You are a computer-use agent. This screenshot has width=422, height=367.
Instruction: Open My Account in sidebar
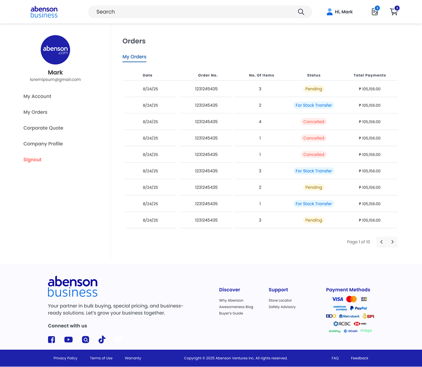[37, 97]
